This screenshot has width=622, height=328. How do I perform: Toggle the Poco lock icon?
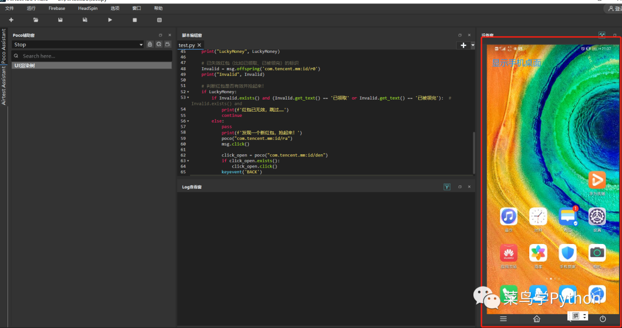point(150,44)
